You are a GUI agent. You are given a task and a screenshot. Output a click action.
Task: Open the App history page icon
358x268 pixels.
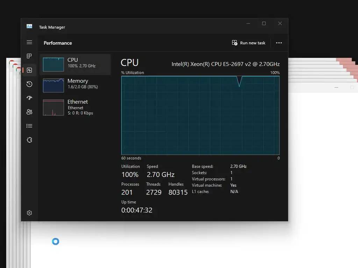click(x=29, y=84)
